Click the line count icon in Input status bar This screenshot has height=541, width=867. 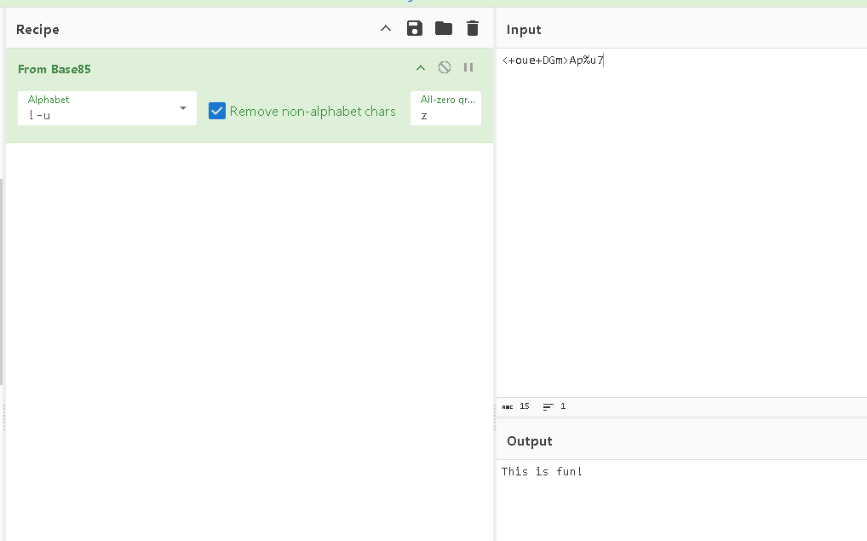pyautogui.click(x=548, y=407)
